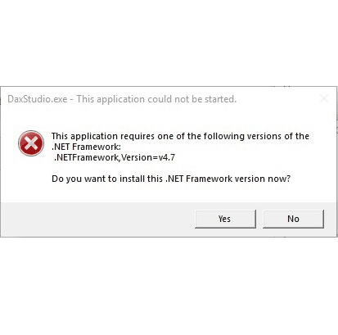Decline installation with the No button

pos(293,219)
